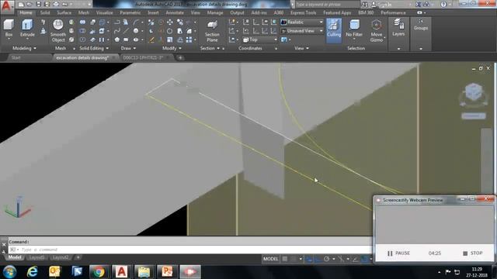Image resolution: width=497 pixels, height=279 pixels.
Task: Activate the Extrude tool
Action: pos(27,28)
